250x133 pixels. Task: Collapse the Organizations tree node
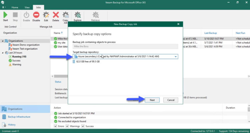coord(3,41)
